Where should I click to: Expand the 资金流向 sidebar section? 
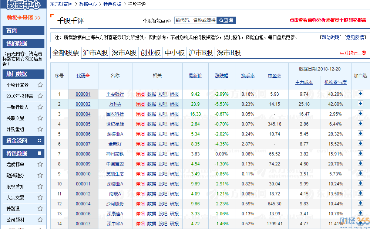(x=40, y=141)
